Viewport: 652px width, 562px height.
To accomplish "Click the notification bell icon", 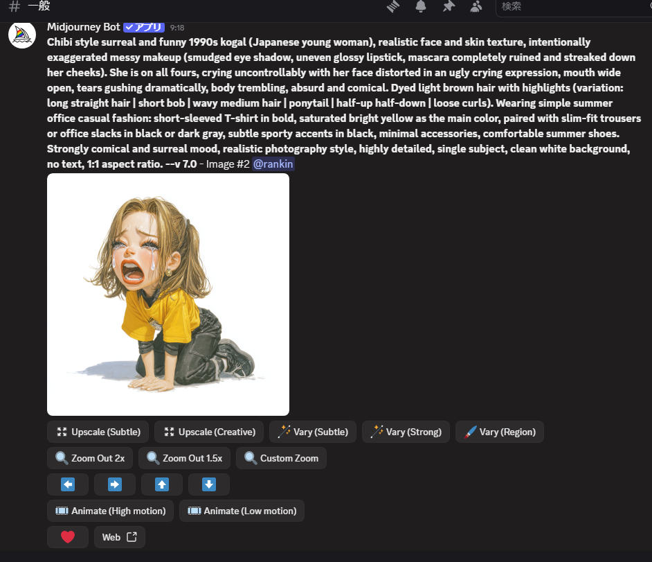I will coord(421,6).
